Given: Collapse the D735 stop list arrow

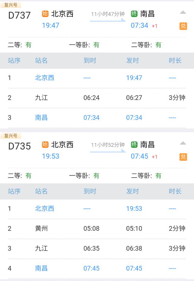Looking at the screenshot, I should click(x=183, y=143).
